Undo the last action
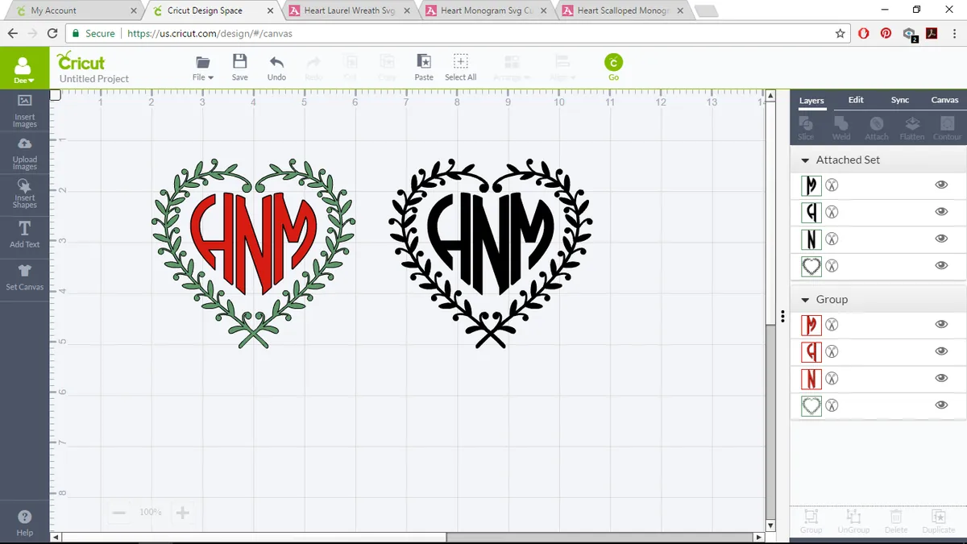Screen dimensions: 967x544 tap(276, 67)
